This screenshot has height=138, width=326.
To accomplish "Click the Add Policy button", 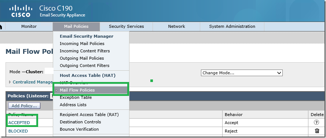I will (24, 106).
